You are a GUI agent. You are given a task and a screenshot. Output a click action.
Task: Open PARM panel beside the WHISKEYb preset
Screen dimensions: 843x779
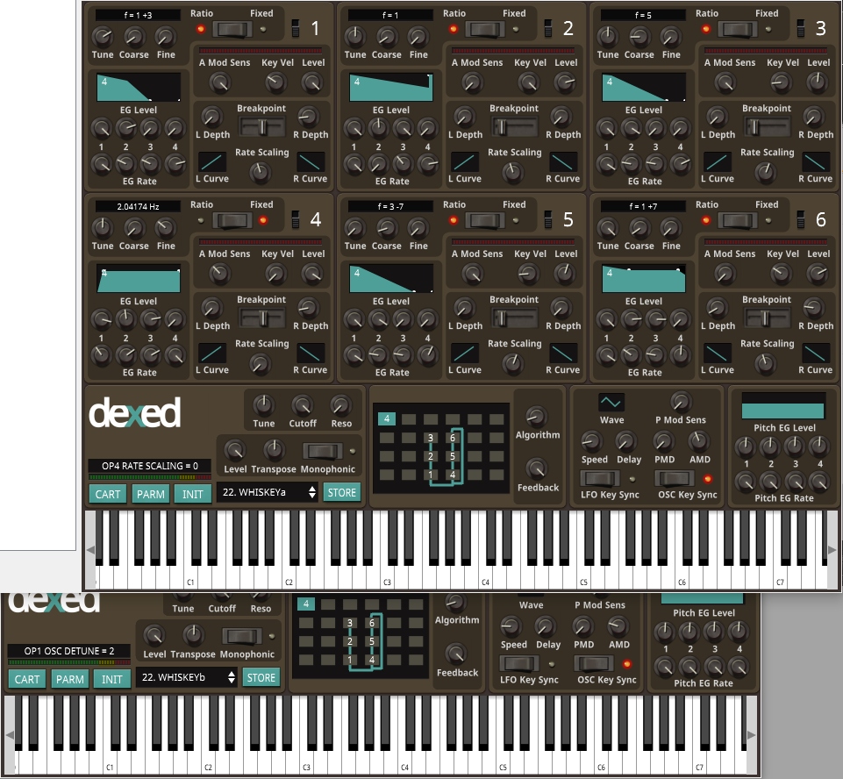[x=70, y=679]
